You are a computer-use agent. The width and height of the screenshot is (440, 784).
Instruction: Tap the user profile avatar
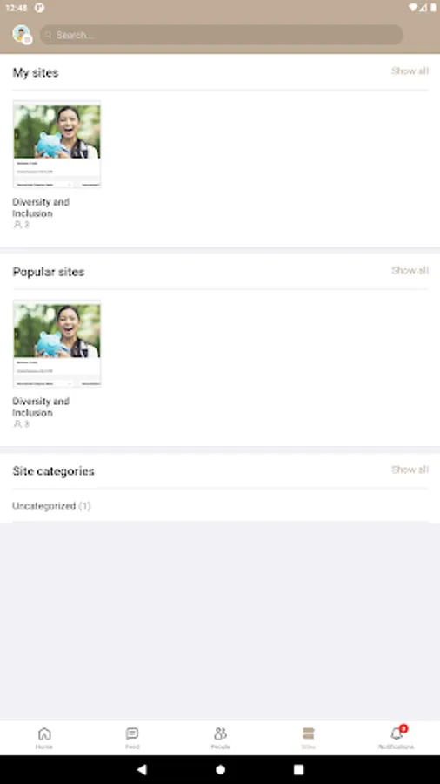click(x=22, y=35)
